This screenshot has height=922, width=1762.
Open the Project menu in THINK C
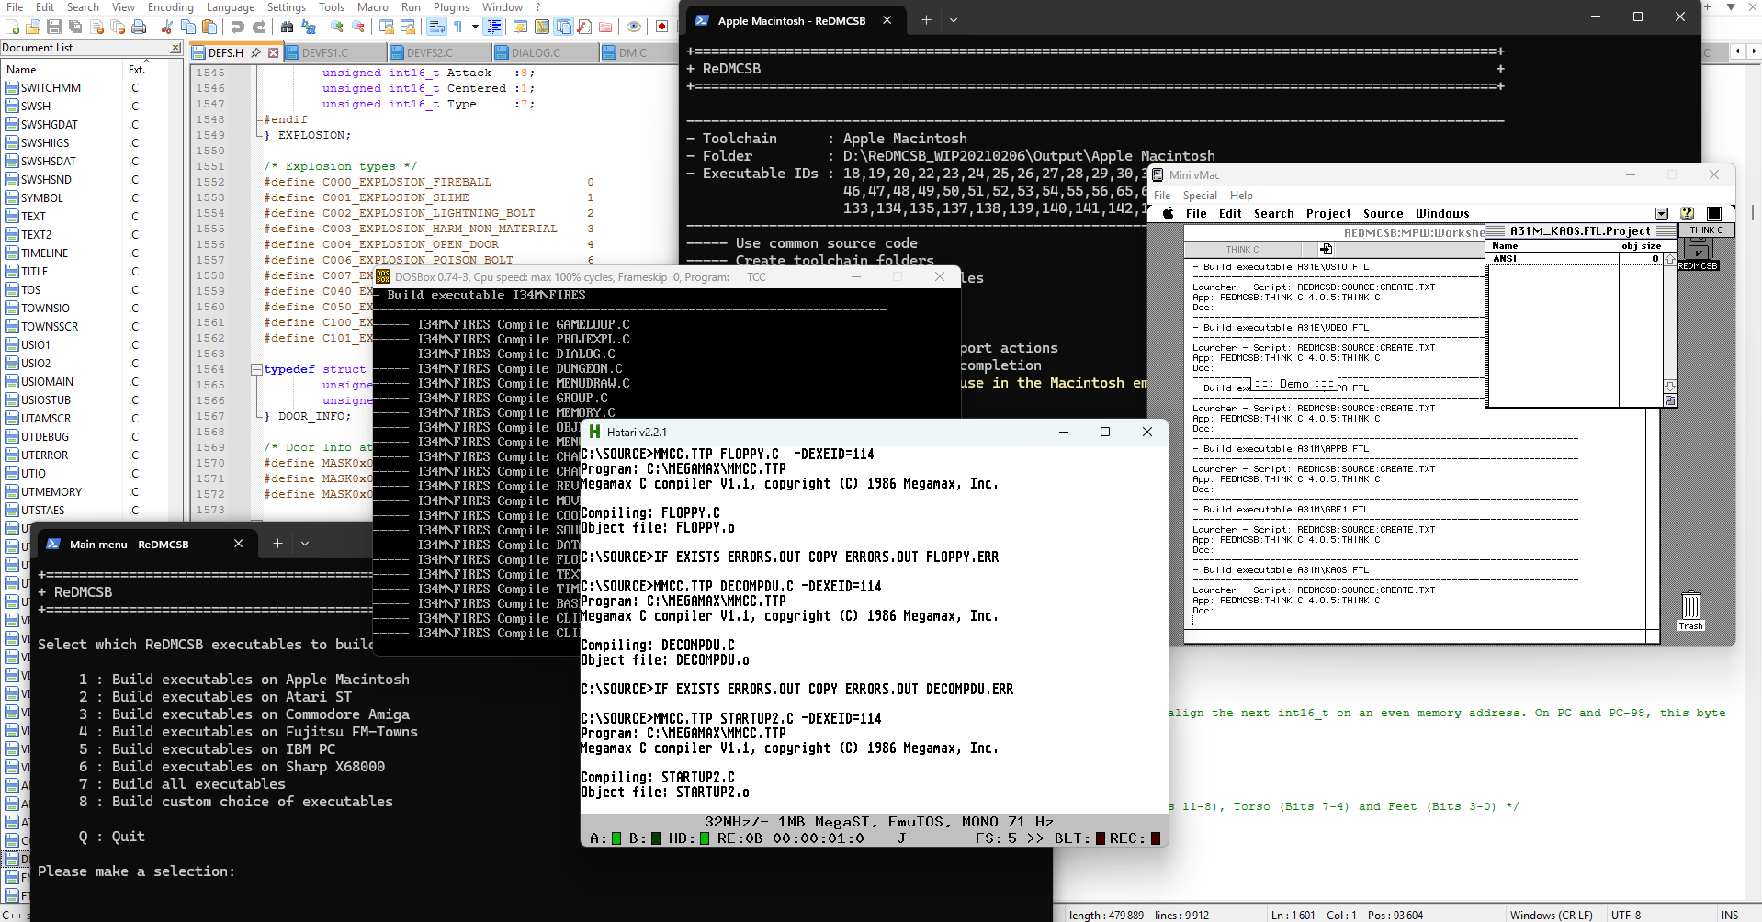point(1328,213)
